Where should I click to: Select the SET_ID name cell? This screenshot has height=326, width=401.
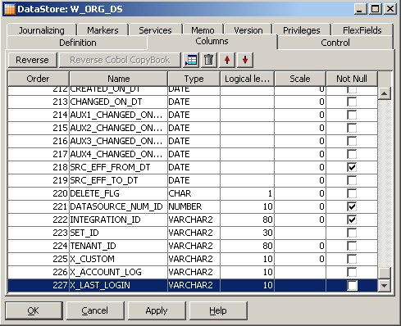coord(118,233)
